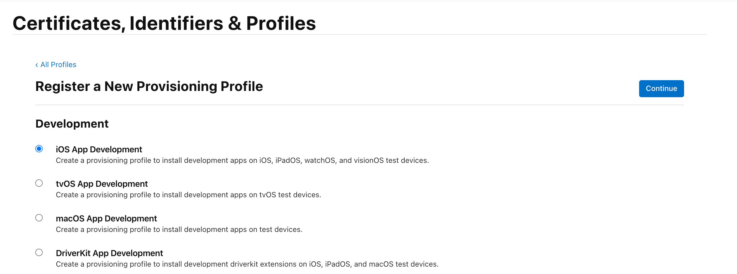737x274 pixels.
Task: Click the iOS App Development label
Action: [x=99, y=150]
